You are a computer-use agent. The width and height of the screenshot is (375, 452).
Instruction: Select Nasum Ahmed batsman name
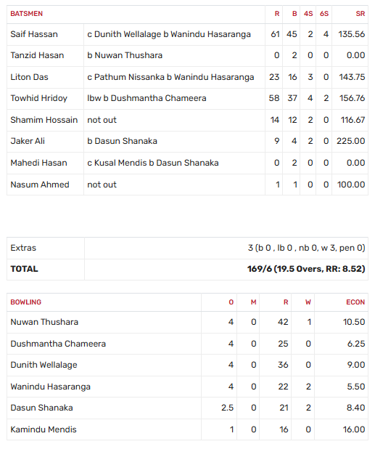click(40, 185)
